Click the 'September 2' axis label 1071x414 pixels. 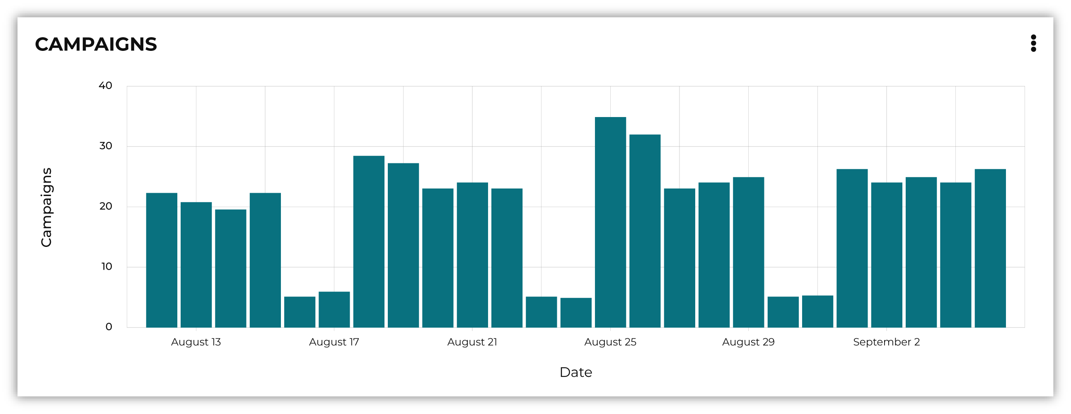(886, 342)
